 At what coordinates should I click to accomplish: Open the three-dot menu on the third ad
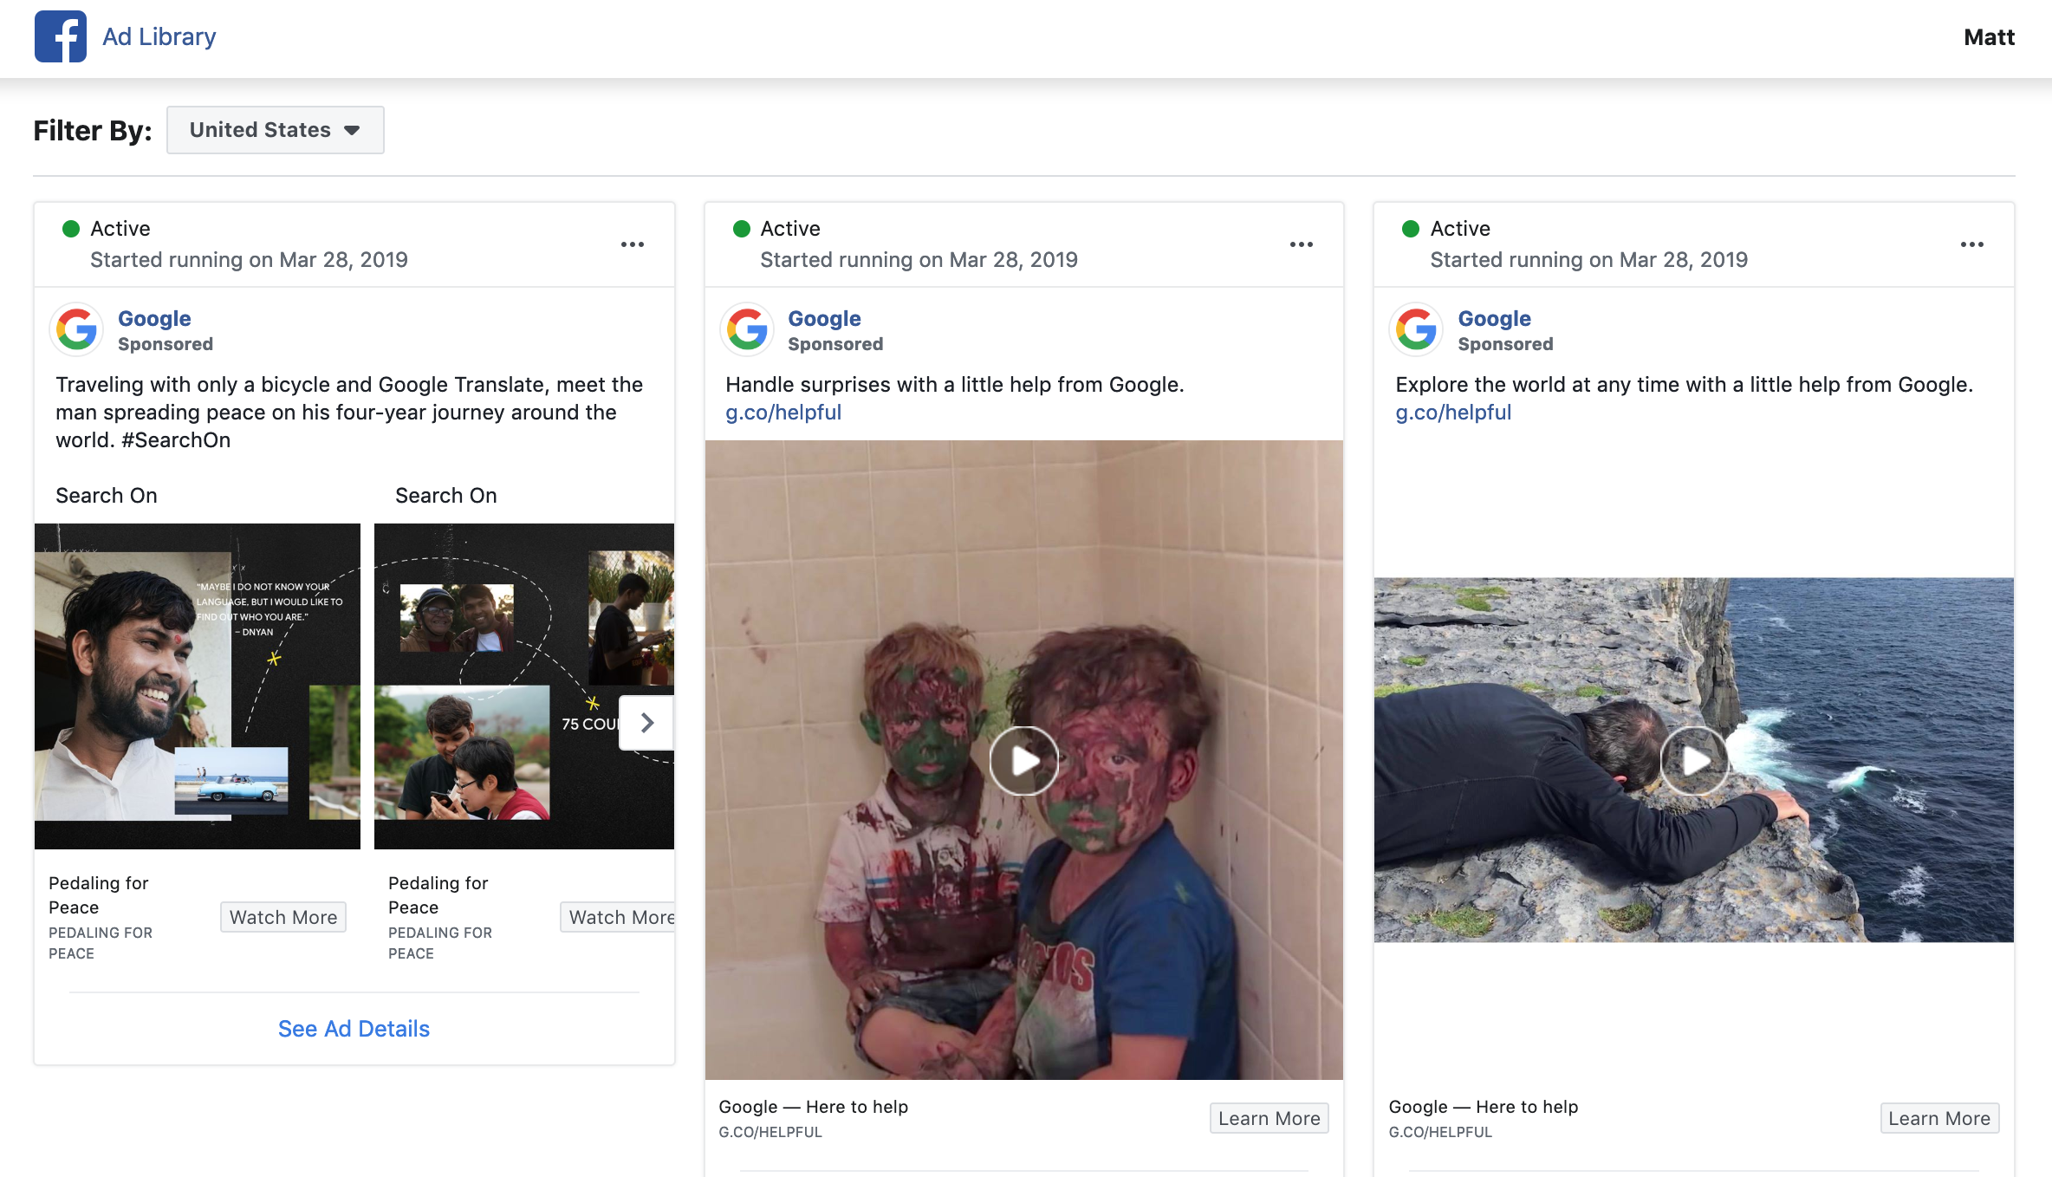click(x=1971, y=244)
